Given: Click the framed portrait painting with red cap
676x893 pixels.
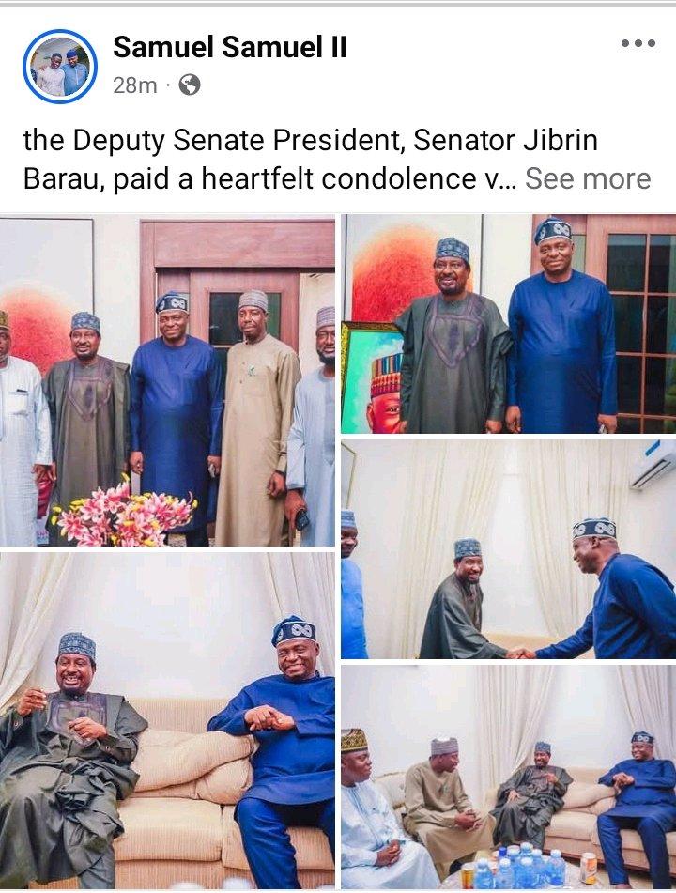Looking at the screenshot, I should (x=372, y=378).
